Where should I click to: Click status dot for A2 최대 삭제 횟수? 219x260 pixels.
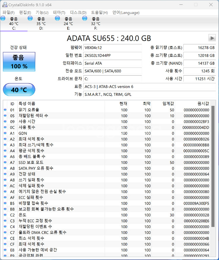coord(5,139)
